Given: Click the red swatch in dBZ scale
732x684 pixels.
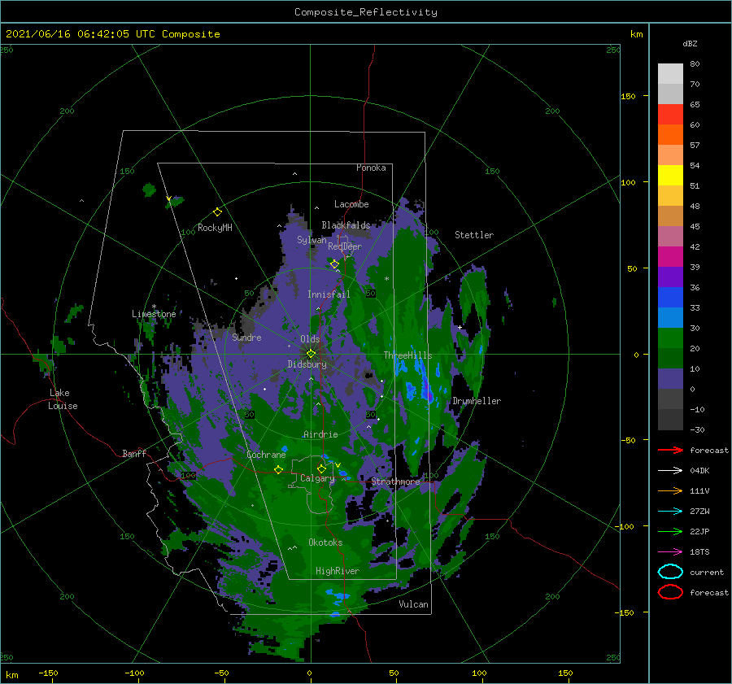Looking at the screenshot, I should 670,115.
